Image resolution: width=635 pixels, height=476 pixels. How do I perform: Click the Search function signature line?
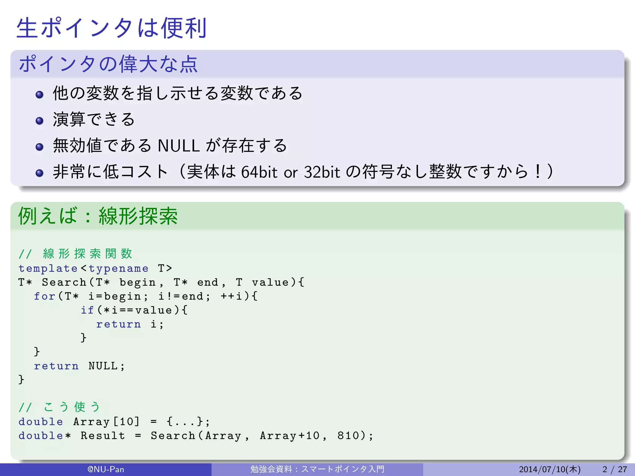161,282
